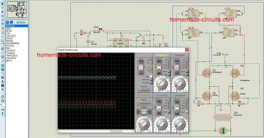Enable One-Shot trigger mode
Viewport: 264px width, 138px height.
[151, 79]
